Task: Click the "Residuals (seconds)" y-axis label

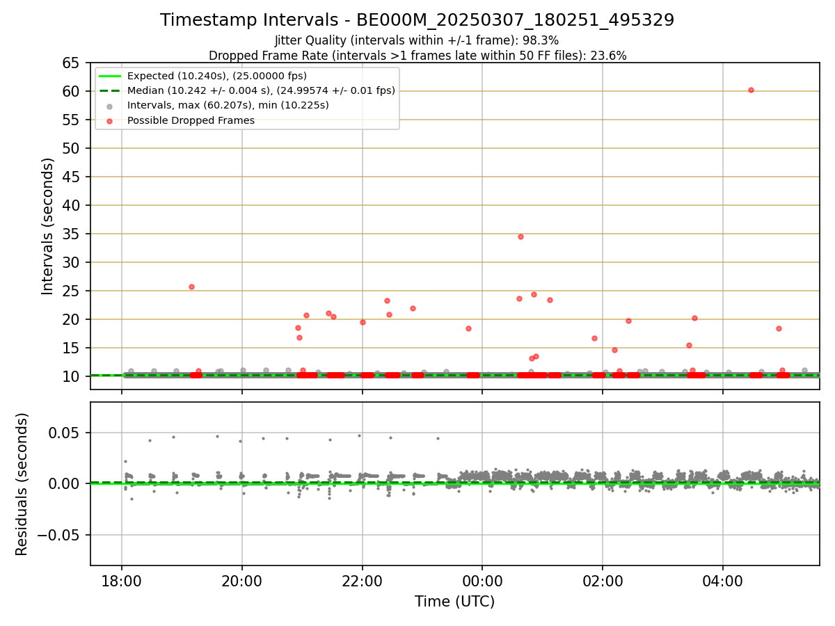Action: tap(22, 484)
